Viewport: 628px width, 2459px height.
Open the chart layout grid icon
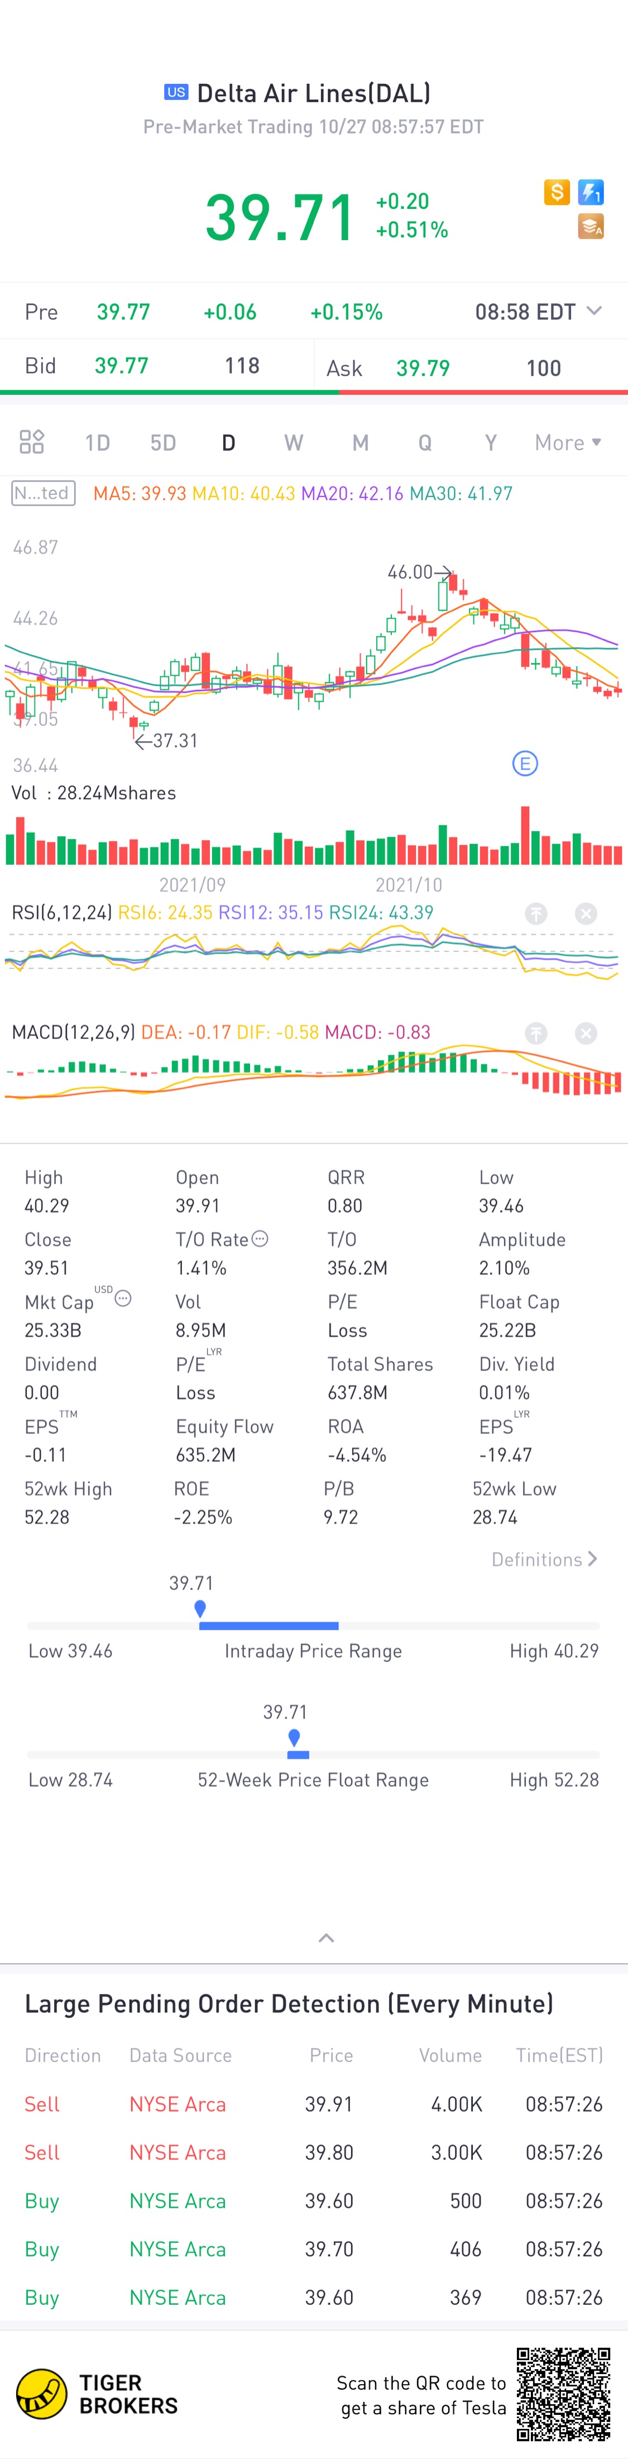coord(31,441)
